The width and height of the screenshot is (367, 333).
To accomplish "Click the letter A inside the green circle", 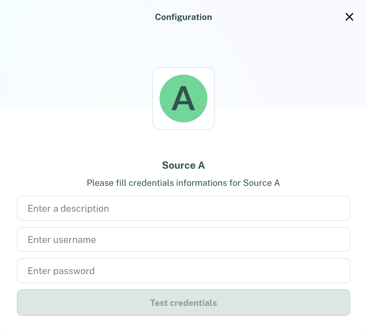I will 183,98.
